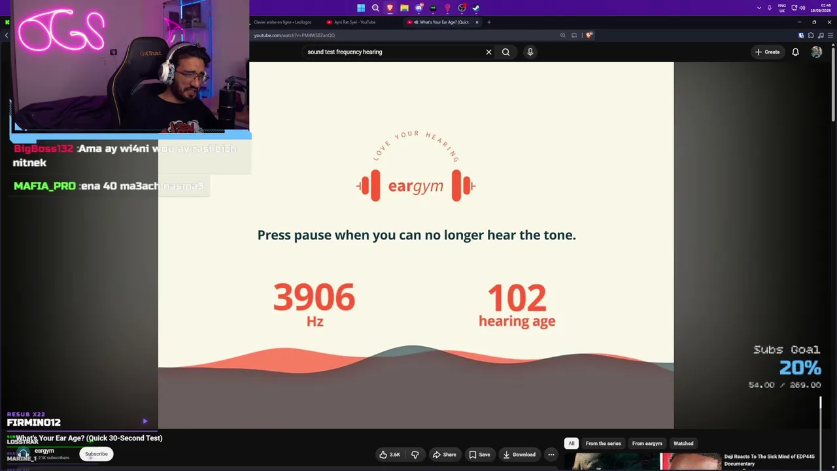Clear the YouTube search query
837x471 pixels.
[488, 52]
